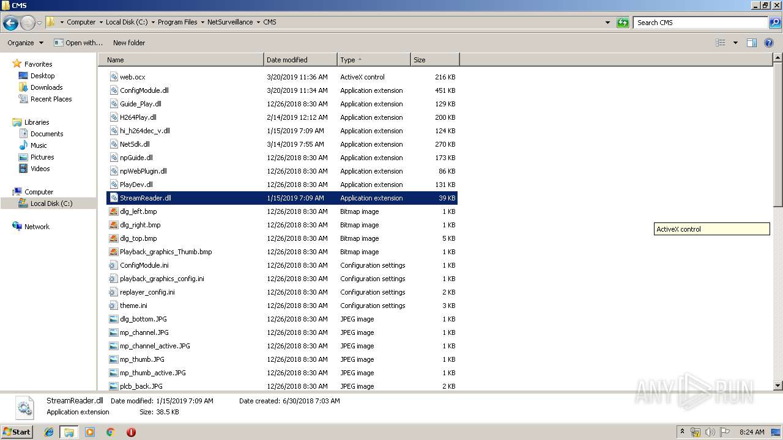783x440 pixels.
Task: Sort by the Type column header
Action: (x=374, y=60)
